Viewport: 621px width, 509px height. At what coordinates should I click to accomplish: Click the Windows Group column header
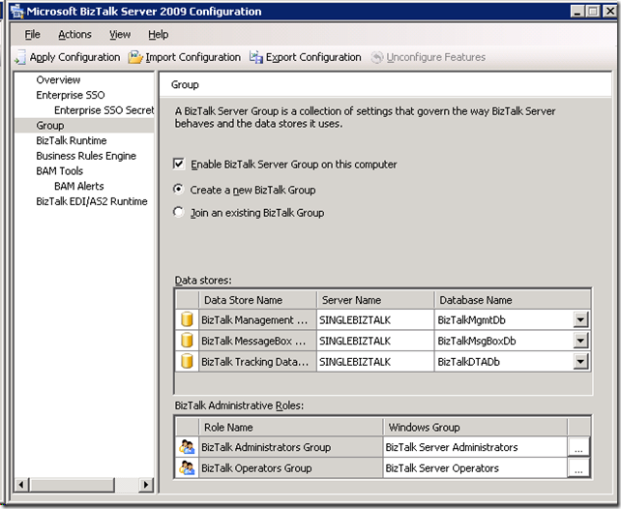[475, 428]
